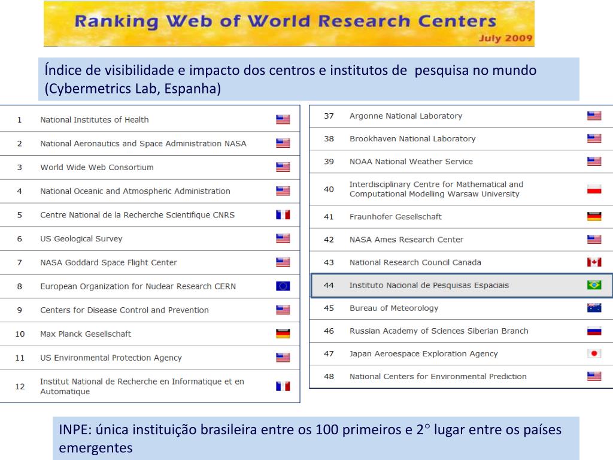
Task: Click the 'INPE: única instituição brasileira' caption
Action: coord(316,438)
